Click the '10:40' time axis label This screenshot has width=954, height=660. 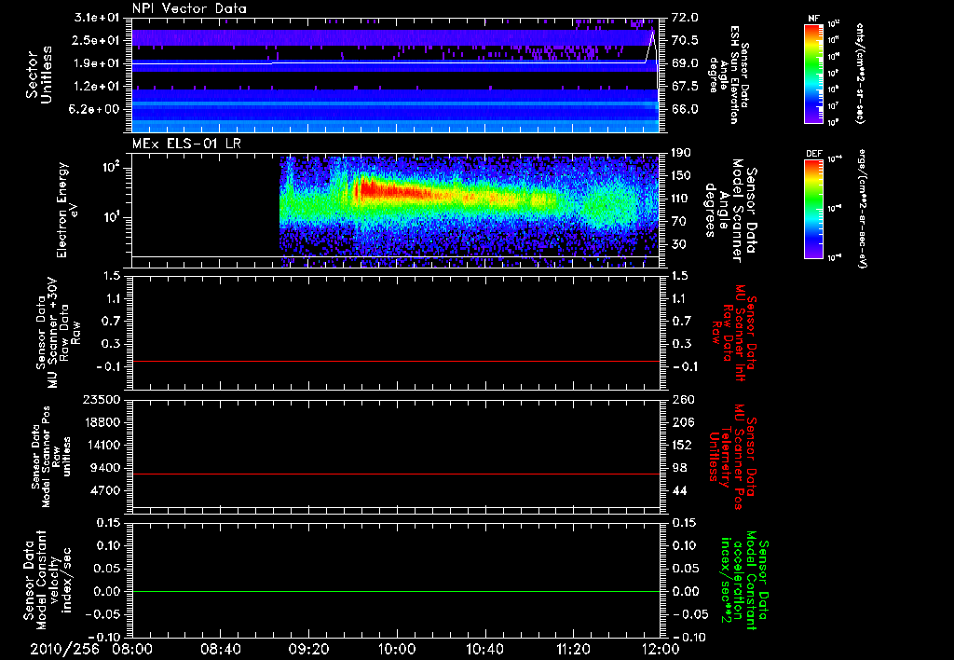pyautogui.click(x=484, y=649)
